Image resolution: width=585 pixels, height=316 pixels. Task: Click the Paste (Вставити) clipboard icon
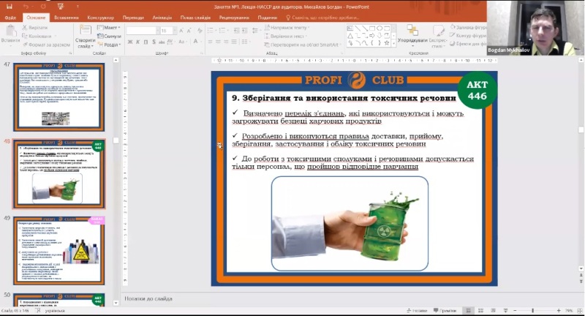[10, 31]
